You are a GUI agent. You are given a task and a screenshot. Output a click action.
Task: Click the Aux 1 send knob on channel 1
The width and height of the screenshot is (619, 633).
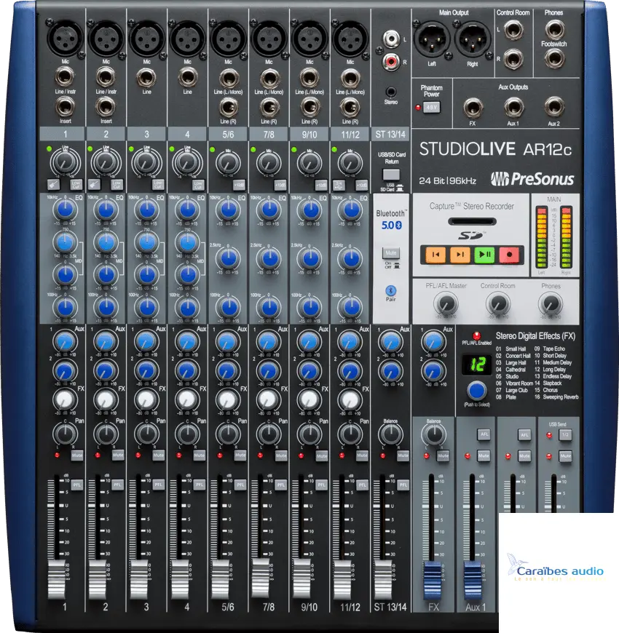point(65,341)
